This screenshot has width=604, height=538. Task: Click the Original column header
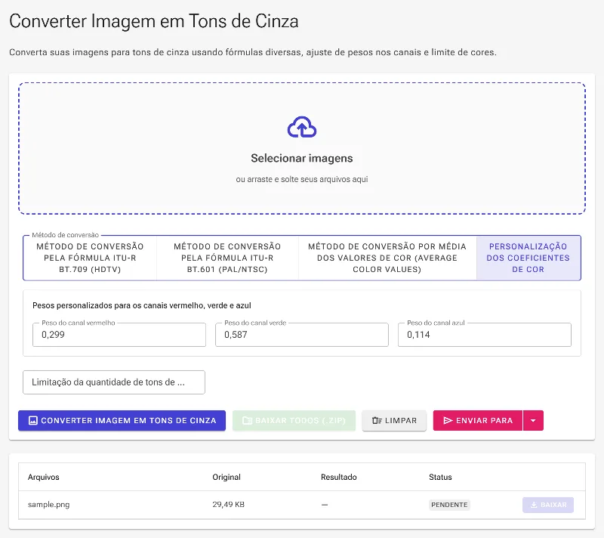[x=226, y=477]
